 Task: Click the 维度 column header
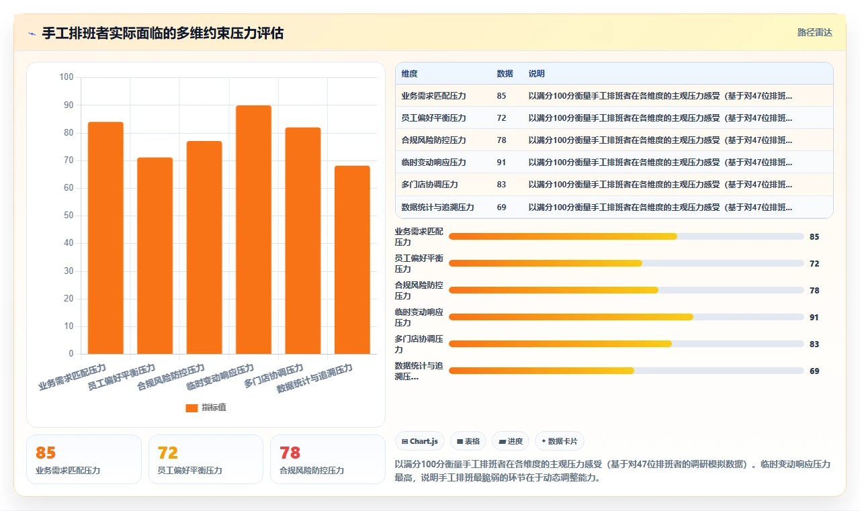coord(409,74)
